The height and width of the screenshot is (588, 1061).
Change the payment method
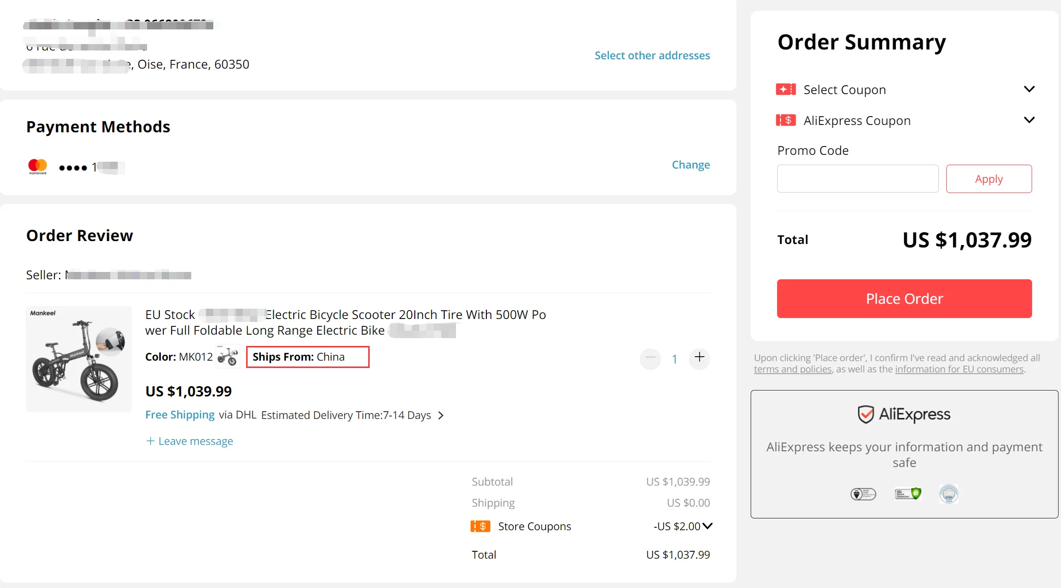click(691, 165)
